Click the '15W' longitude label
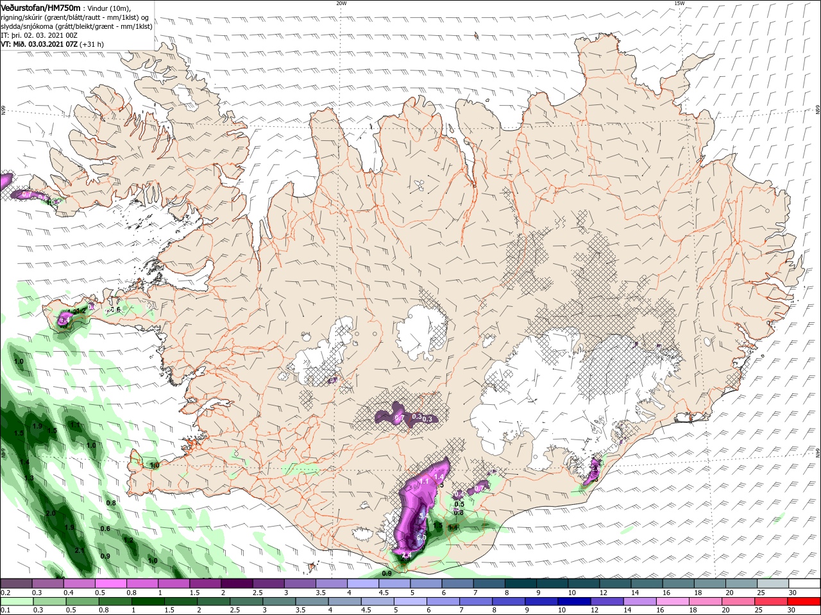Image resolution: width=821 pixels, height=615 pixels. [x=679, y=3]
